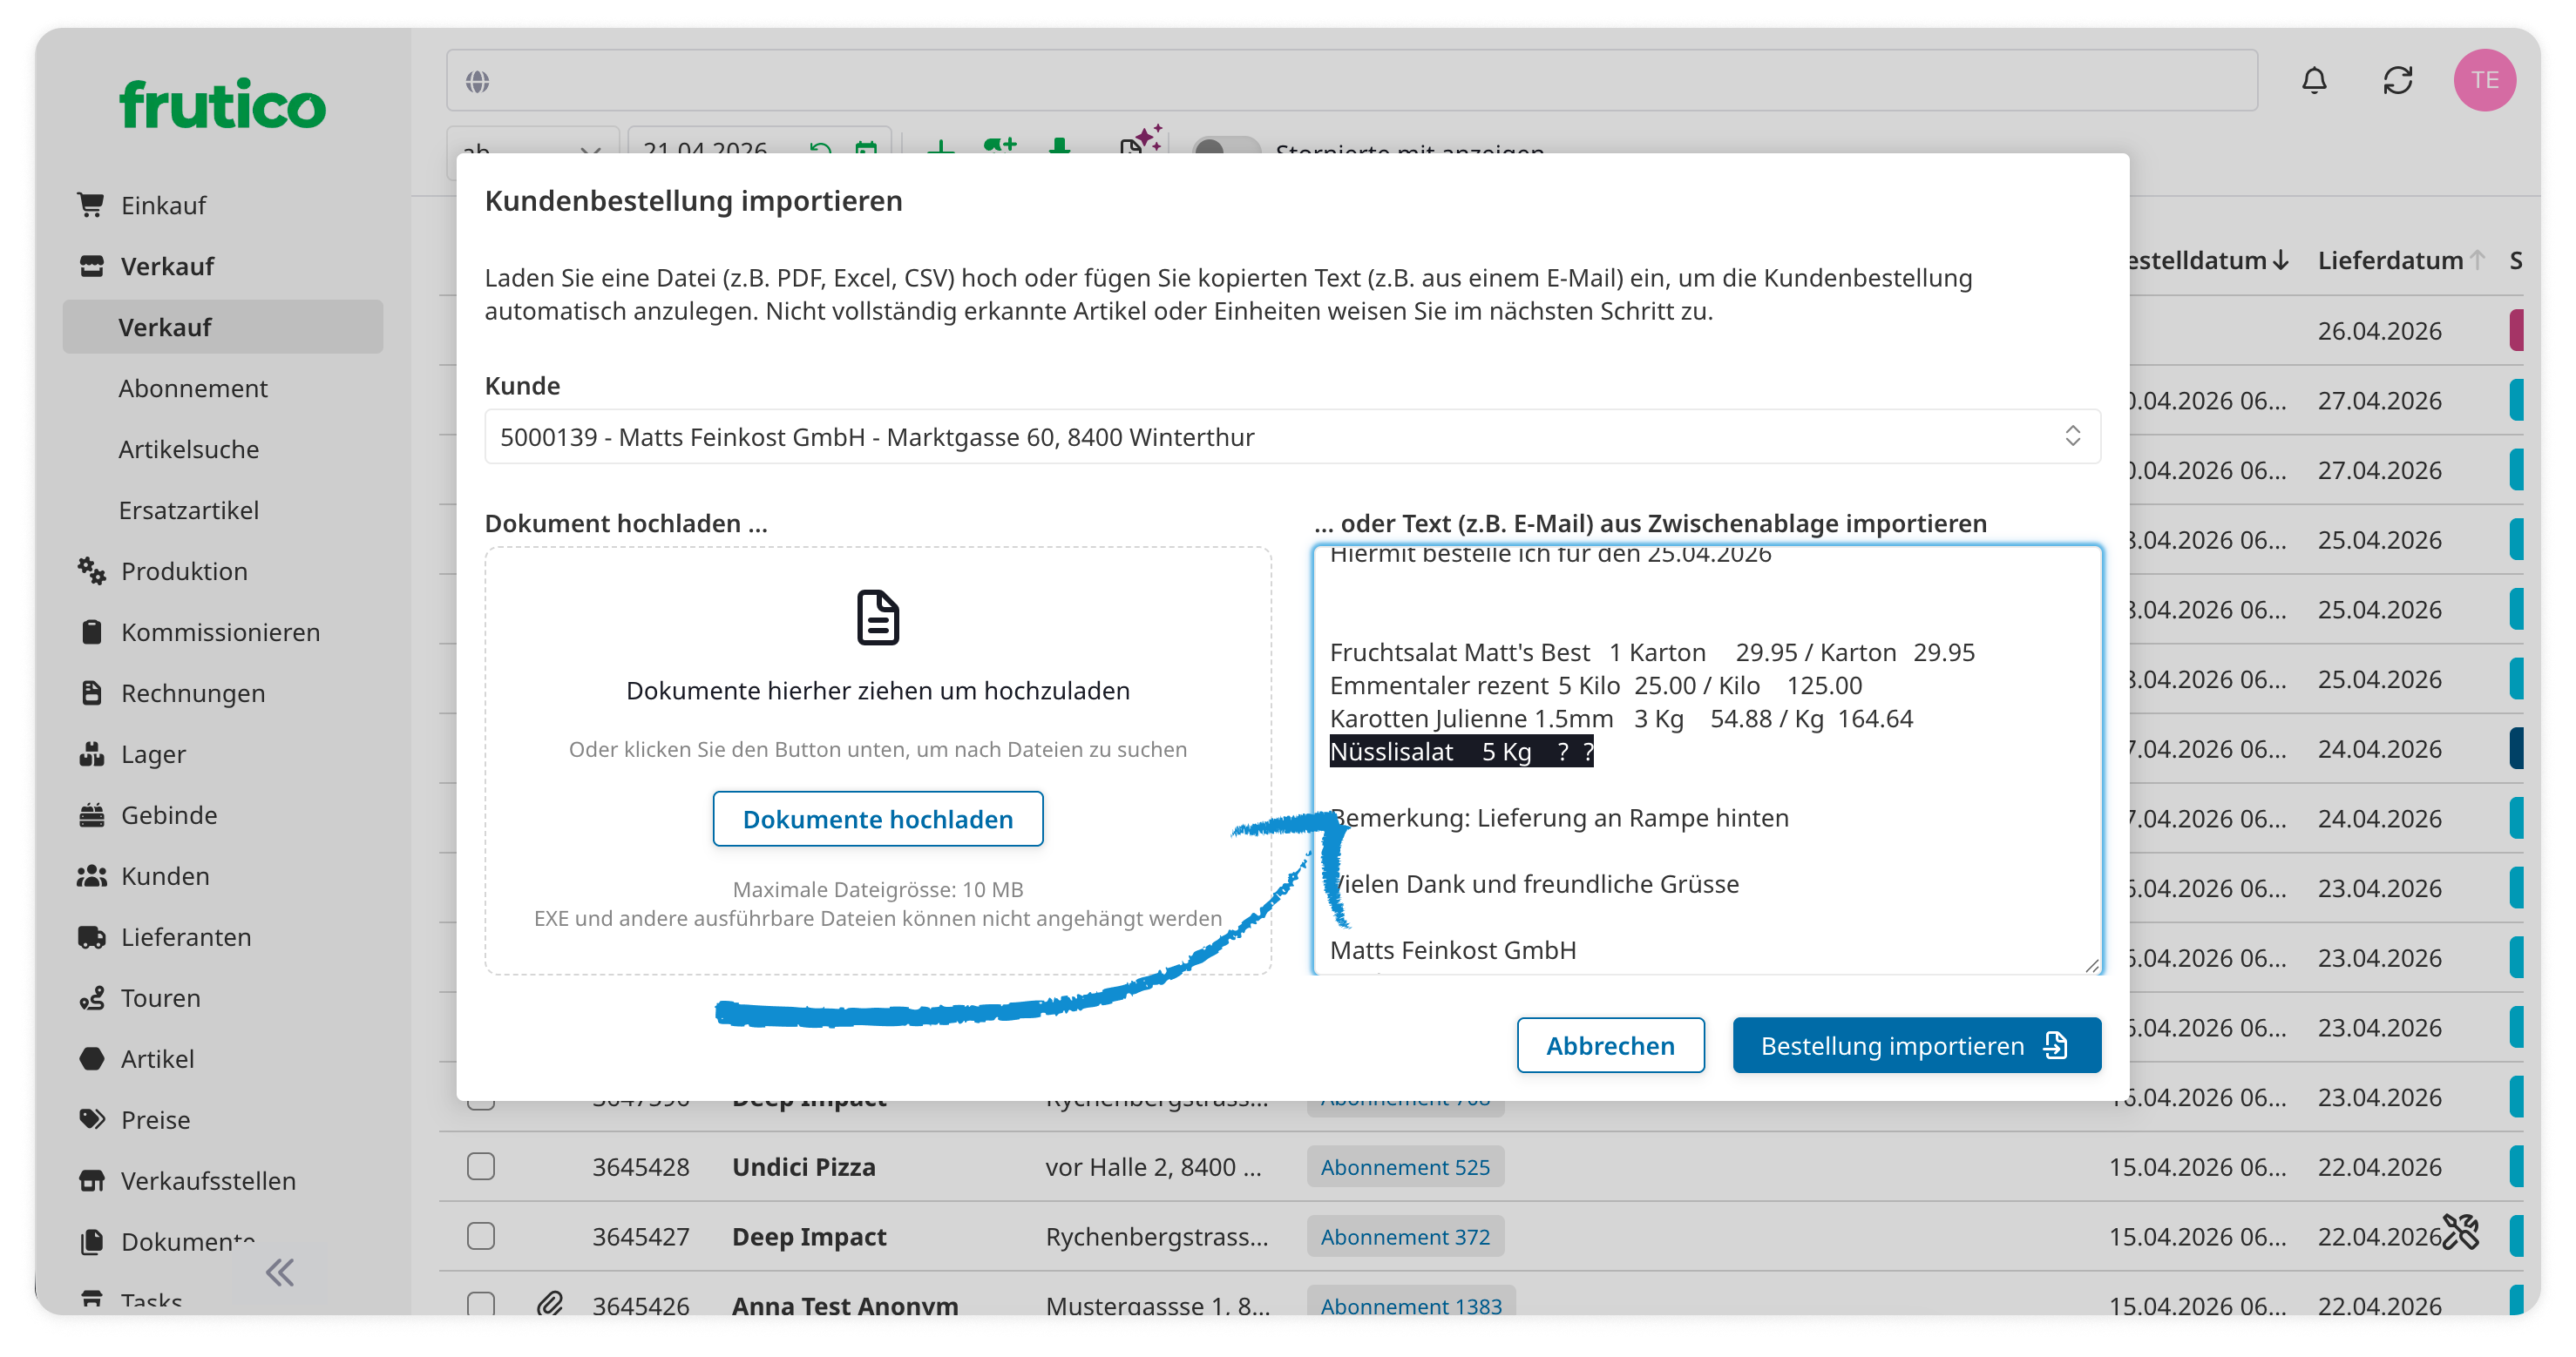Image resolution: width=2576 pixels, height=1357 pixels.
Task: Click the document icon in the upload area
Action: coord(877,618)
